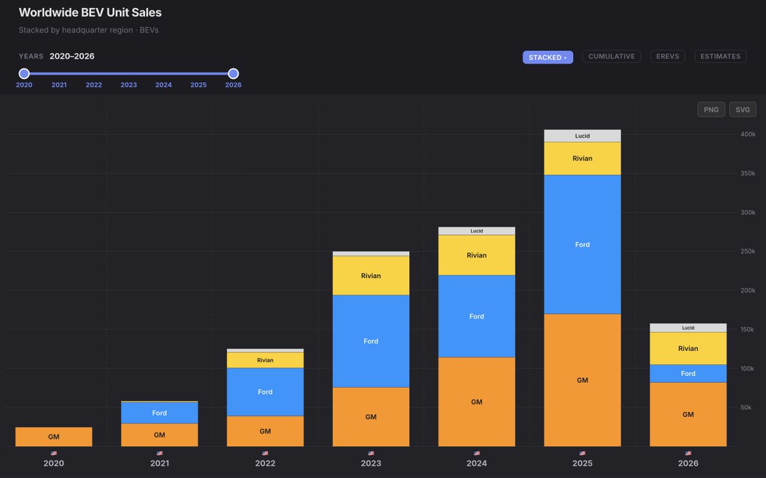Click the US flag icon under 2020
The image size is (766, 478).
54,453
